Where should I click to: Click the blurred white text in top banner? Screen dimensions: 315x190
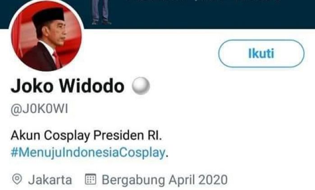[203, 1]
